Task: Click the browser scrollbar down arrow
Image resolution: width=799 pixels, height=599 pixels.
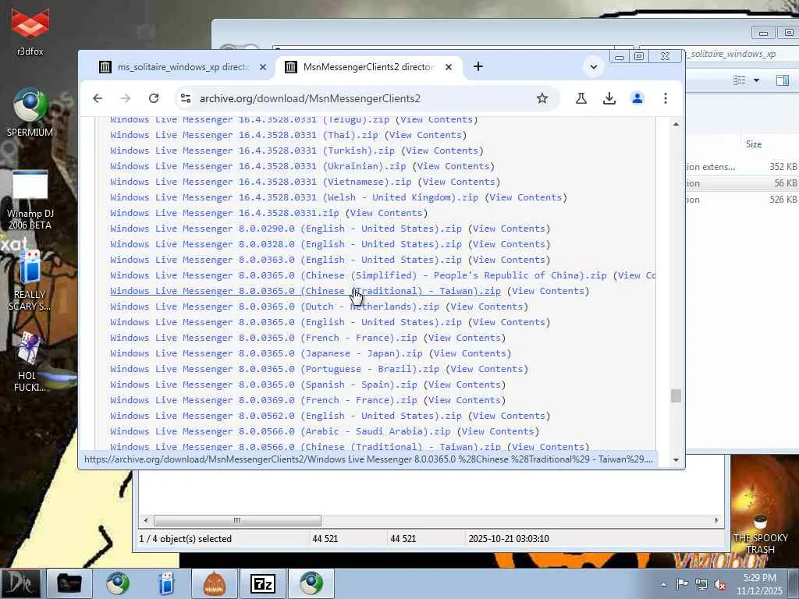Action: point(676,460)
